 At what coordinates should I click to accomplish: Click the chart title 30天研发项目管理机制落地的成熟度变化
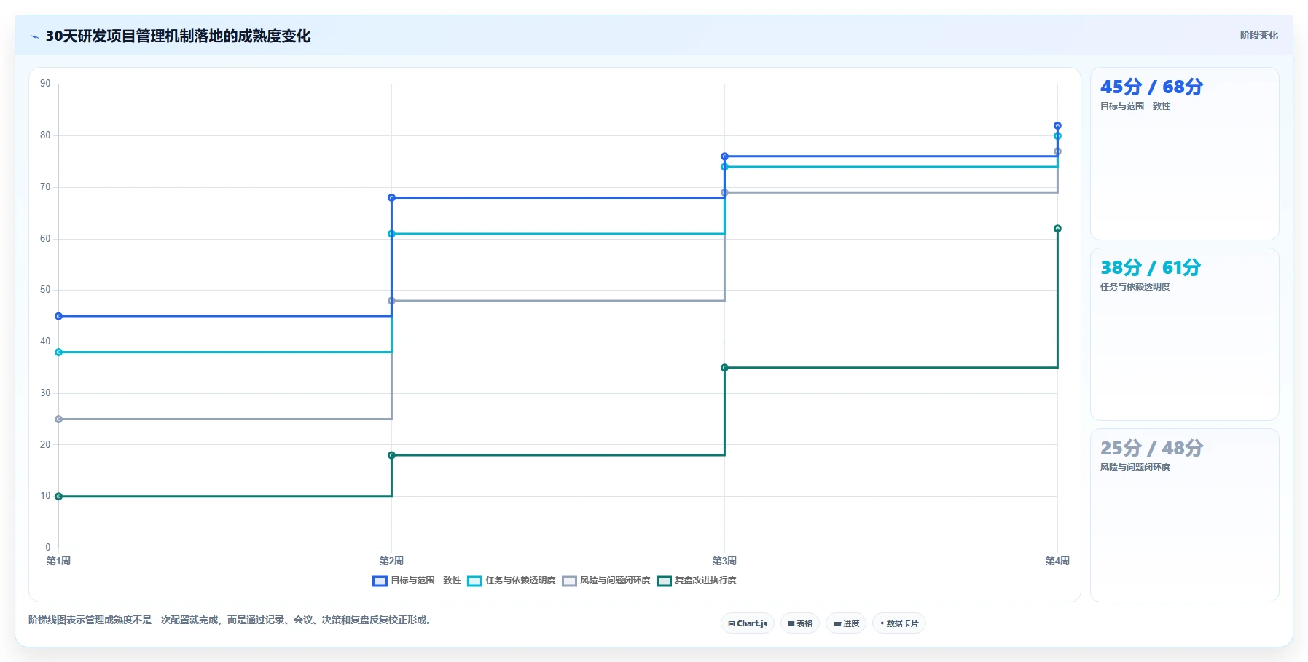(179, 36)
